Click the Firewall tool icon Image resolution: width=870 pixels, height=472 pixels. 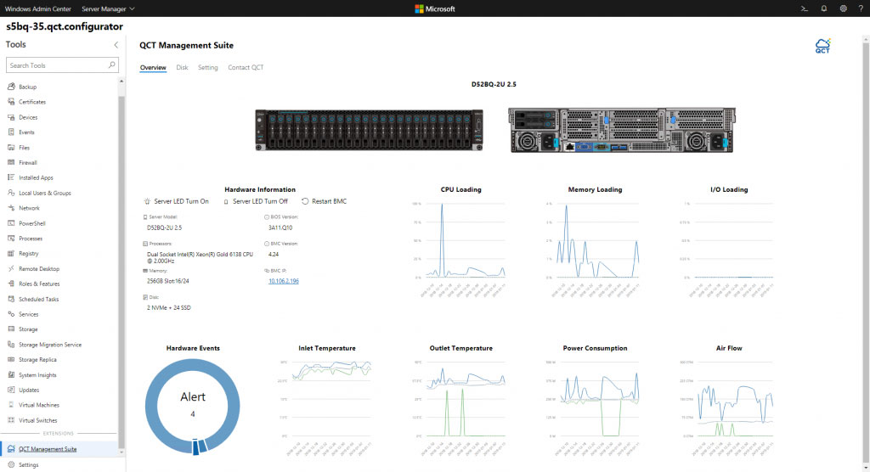[11, 162]
